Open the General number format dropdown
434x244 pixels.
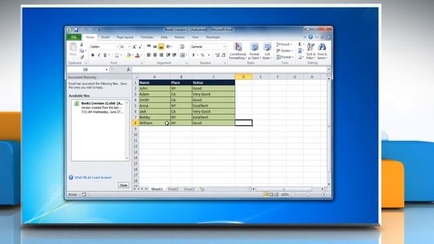click(224, 47)
